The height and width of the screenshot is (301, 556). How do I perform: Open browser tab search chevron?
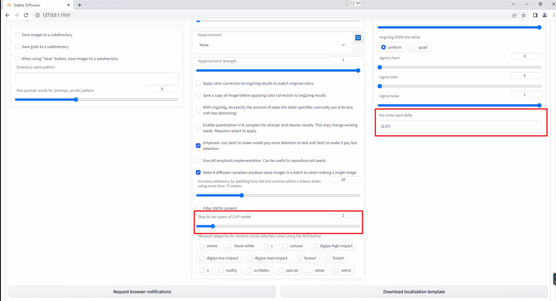[513, 4]
